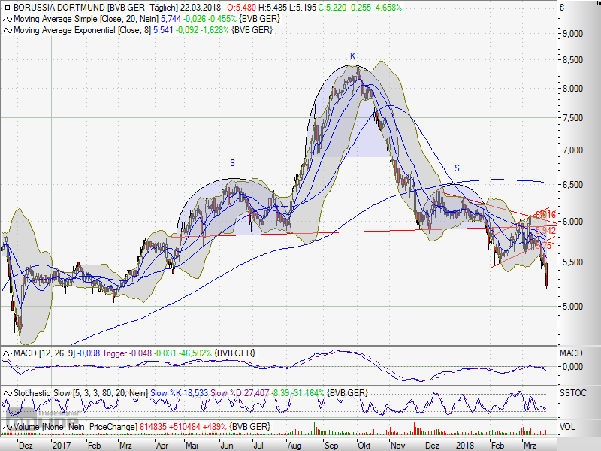Click the MACD pane 0,000 axis label
Viewport: 601px width, 451px height.
click(572, 367)
